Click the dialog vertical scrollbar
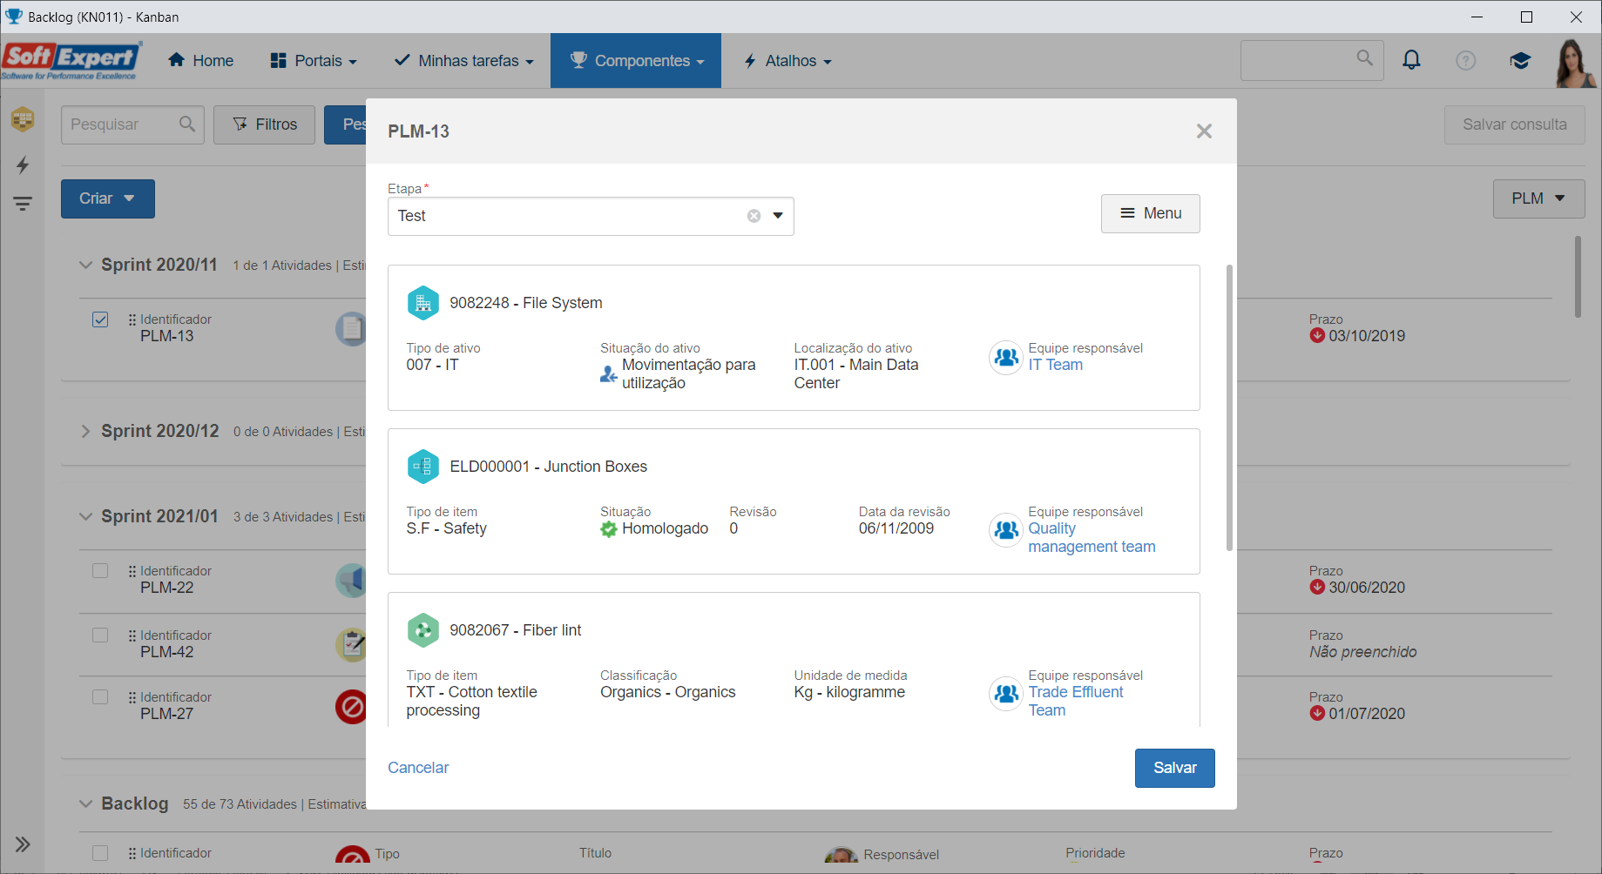The height and width of the screenshot is (874, 1602). point(1229,407)
